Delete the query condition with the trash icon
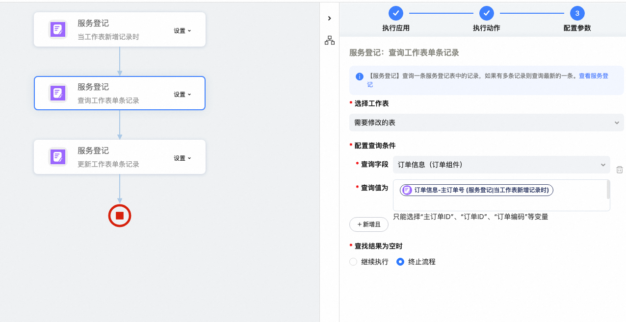 tap(620, 170)
